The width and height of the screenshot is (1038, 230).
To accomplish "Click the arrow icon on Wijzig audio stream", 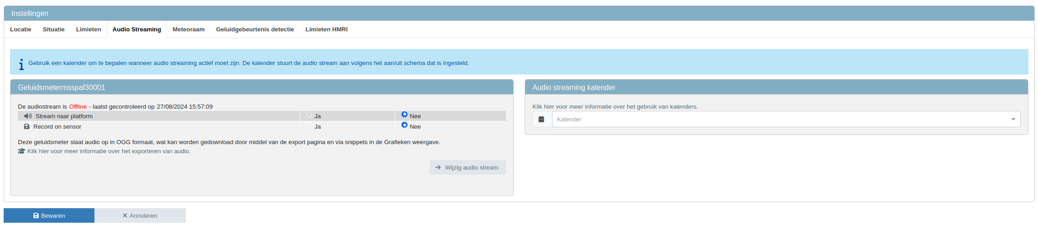I will click(x=438, y=168).
